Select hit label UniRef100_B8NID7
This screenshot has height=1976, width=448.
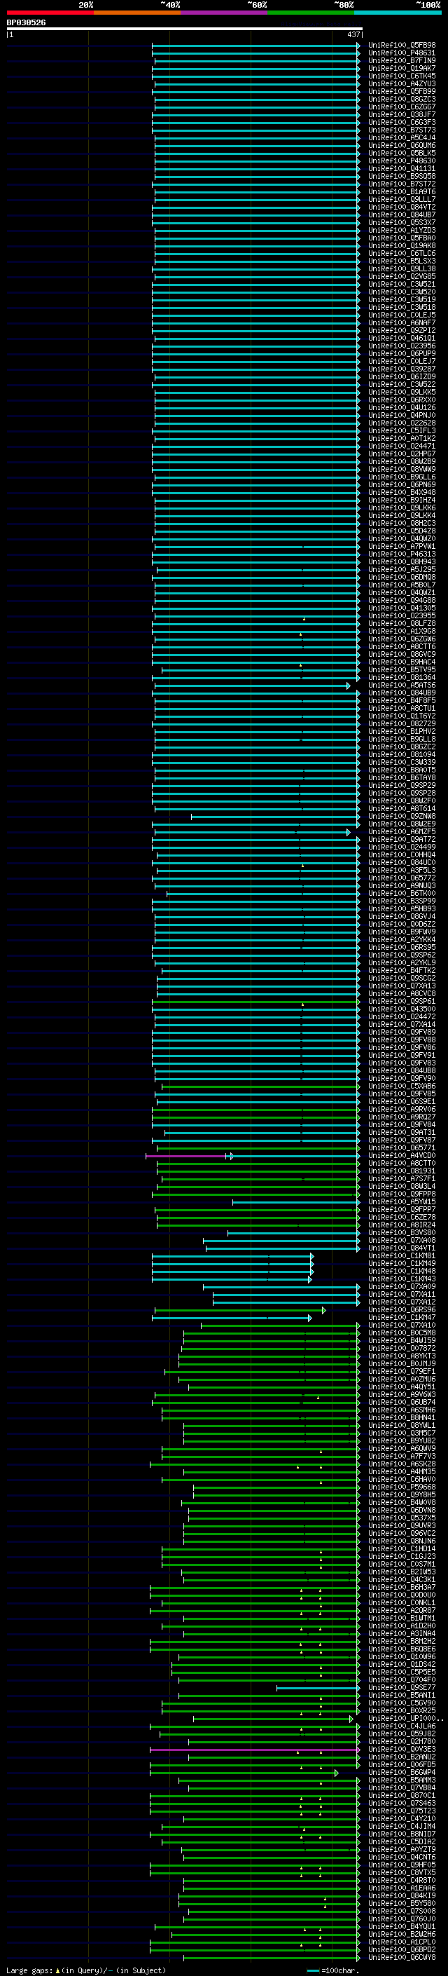point(402,1833)
